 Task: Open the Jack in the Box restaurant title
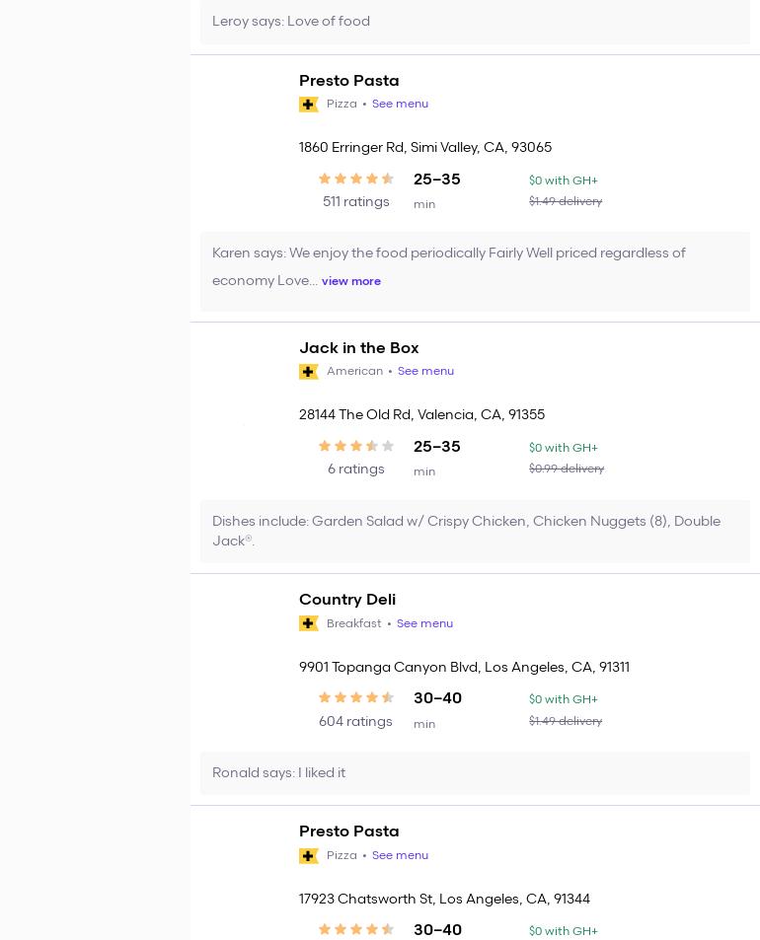point(358,348)
